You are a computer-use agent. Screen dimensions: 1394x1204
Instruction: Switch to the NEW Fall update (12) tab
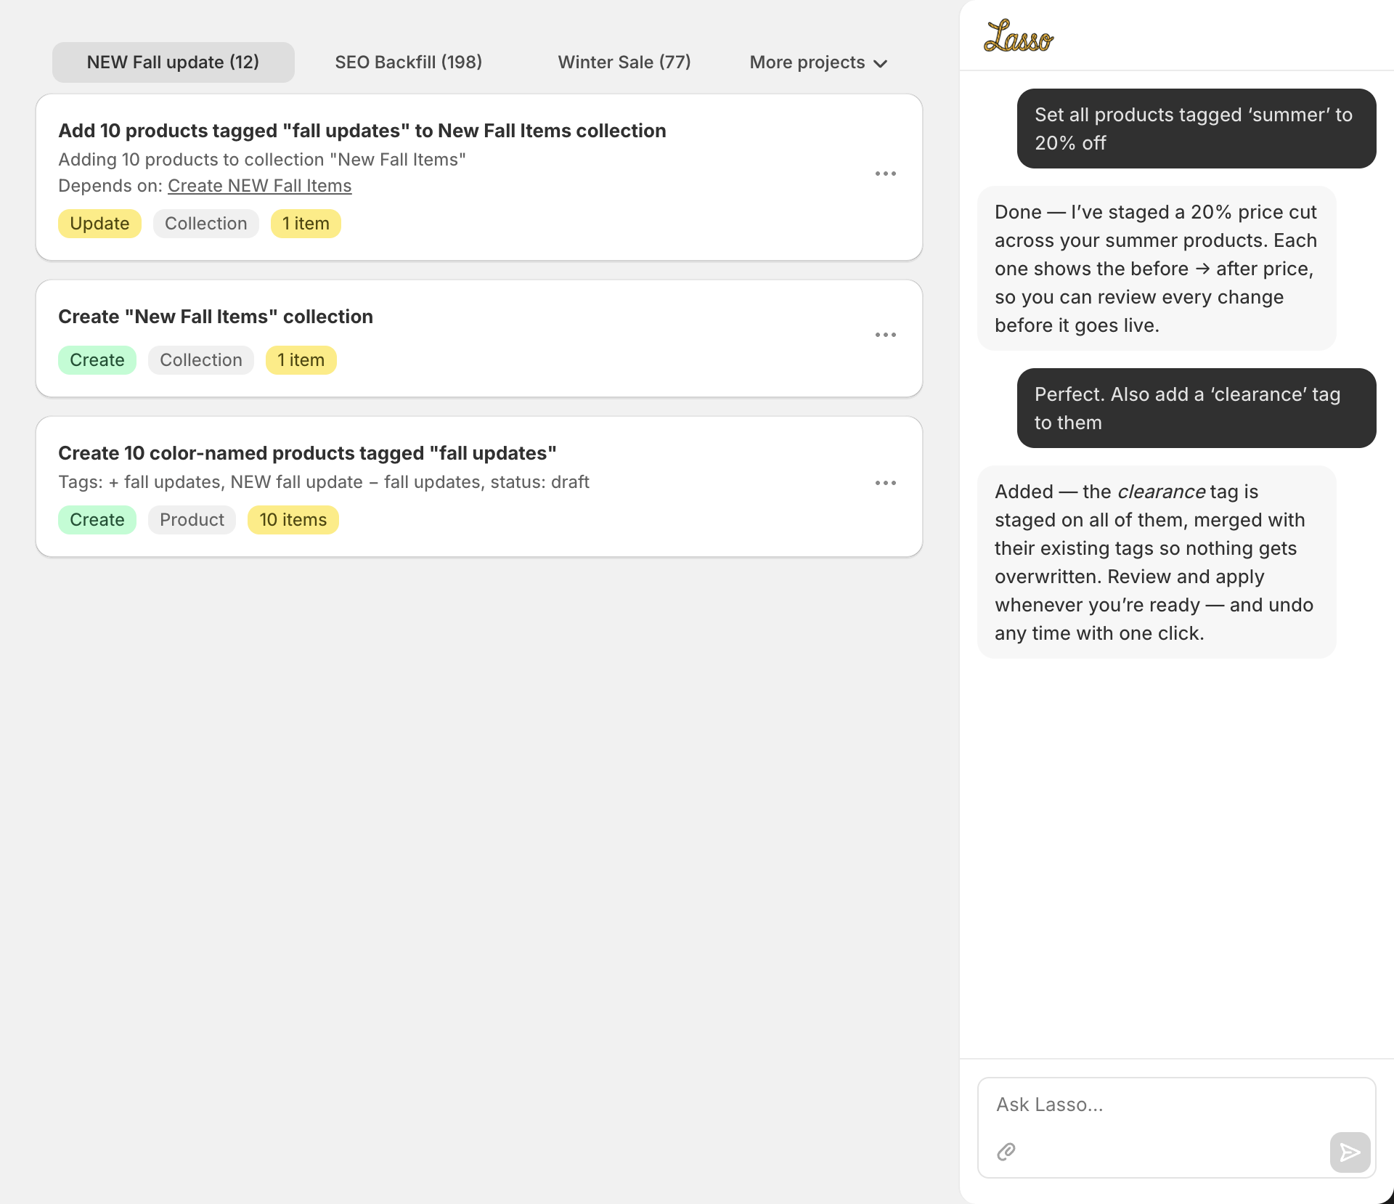[173, 62]
